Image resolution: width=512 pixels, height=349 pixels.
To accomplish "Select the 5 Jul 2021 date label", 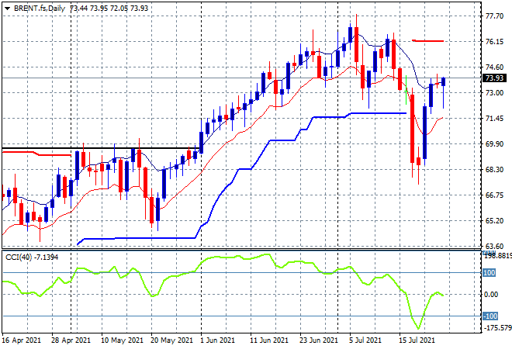I will (365, 340).
